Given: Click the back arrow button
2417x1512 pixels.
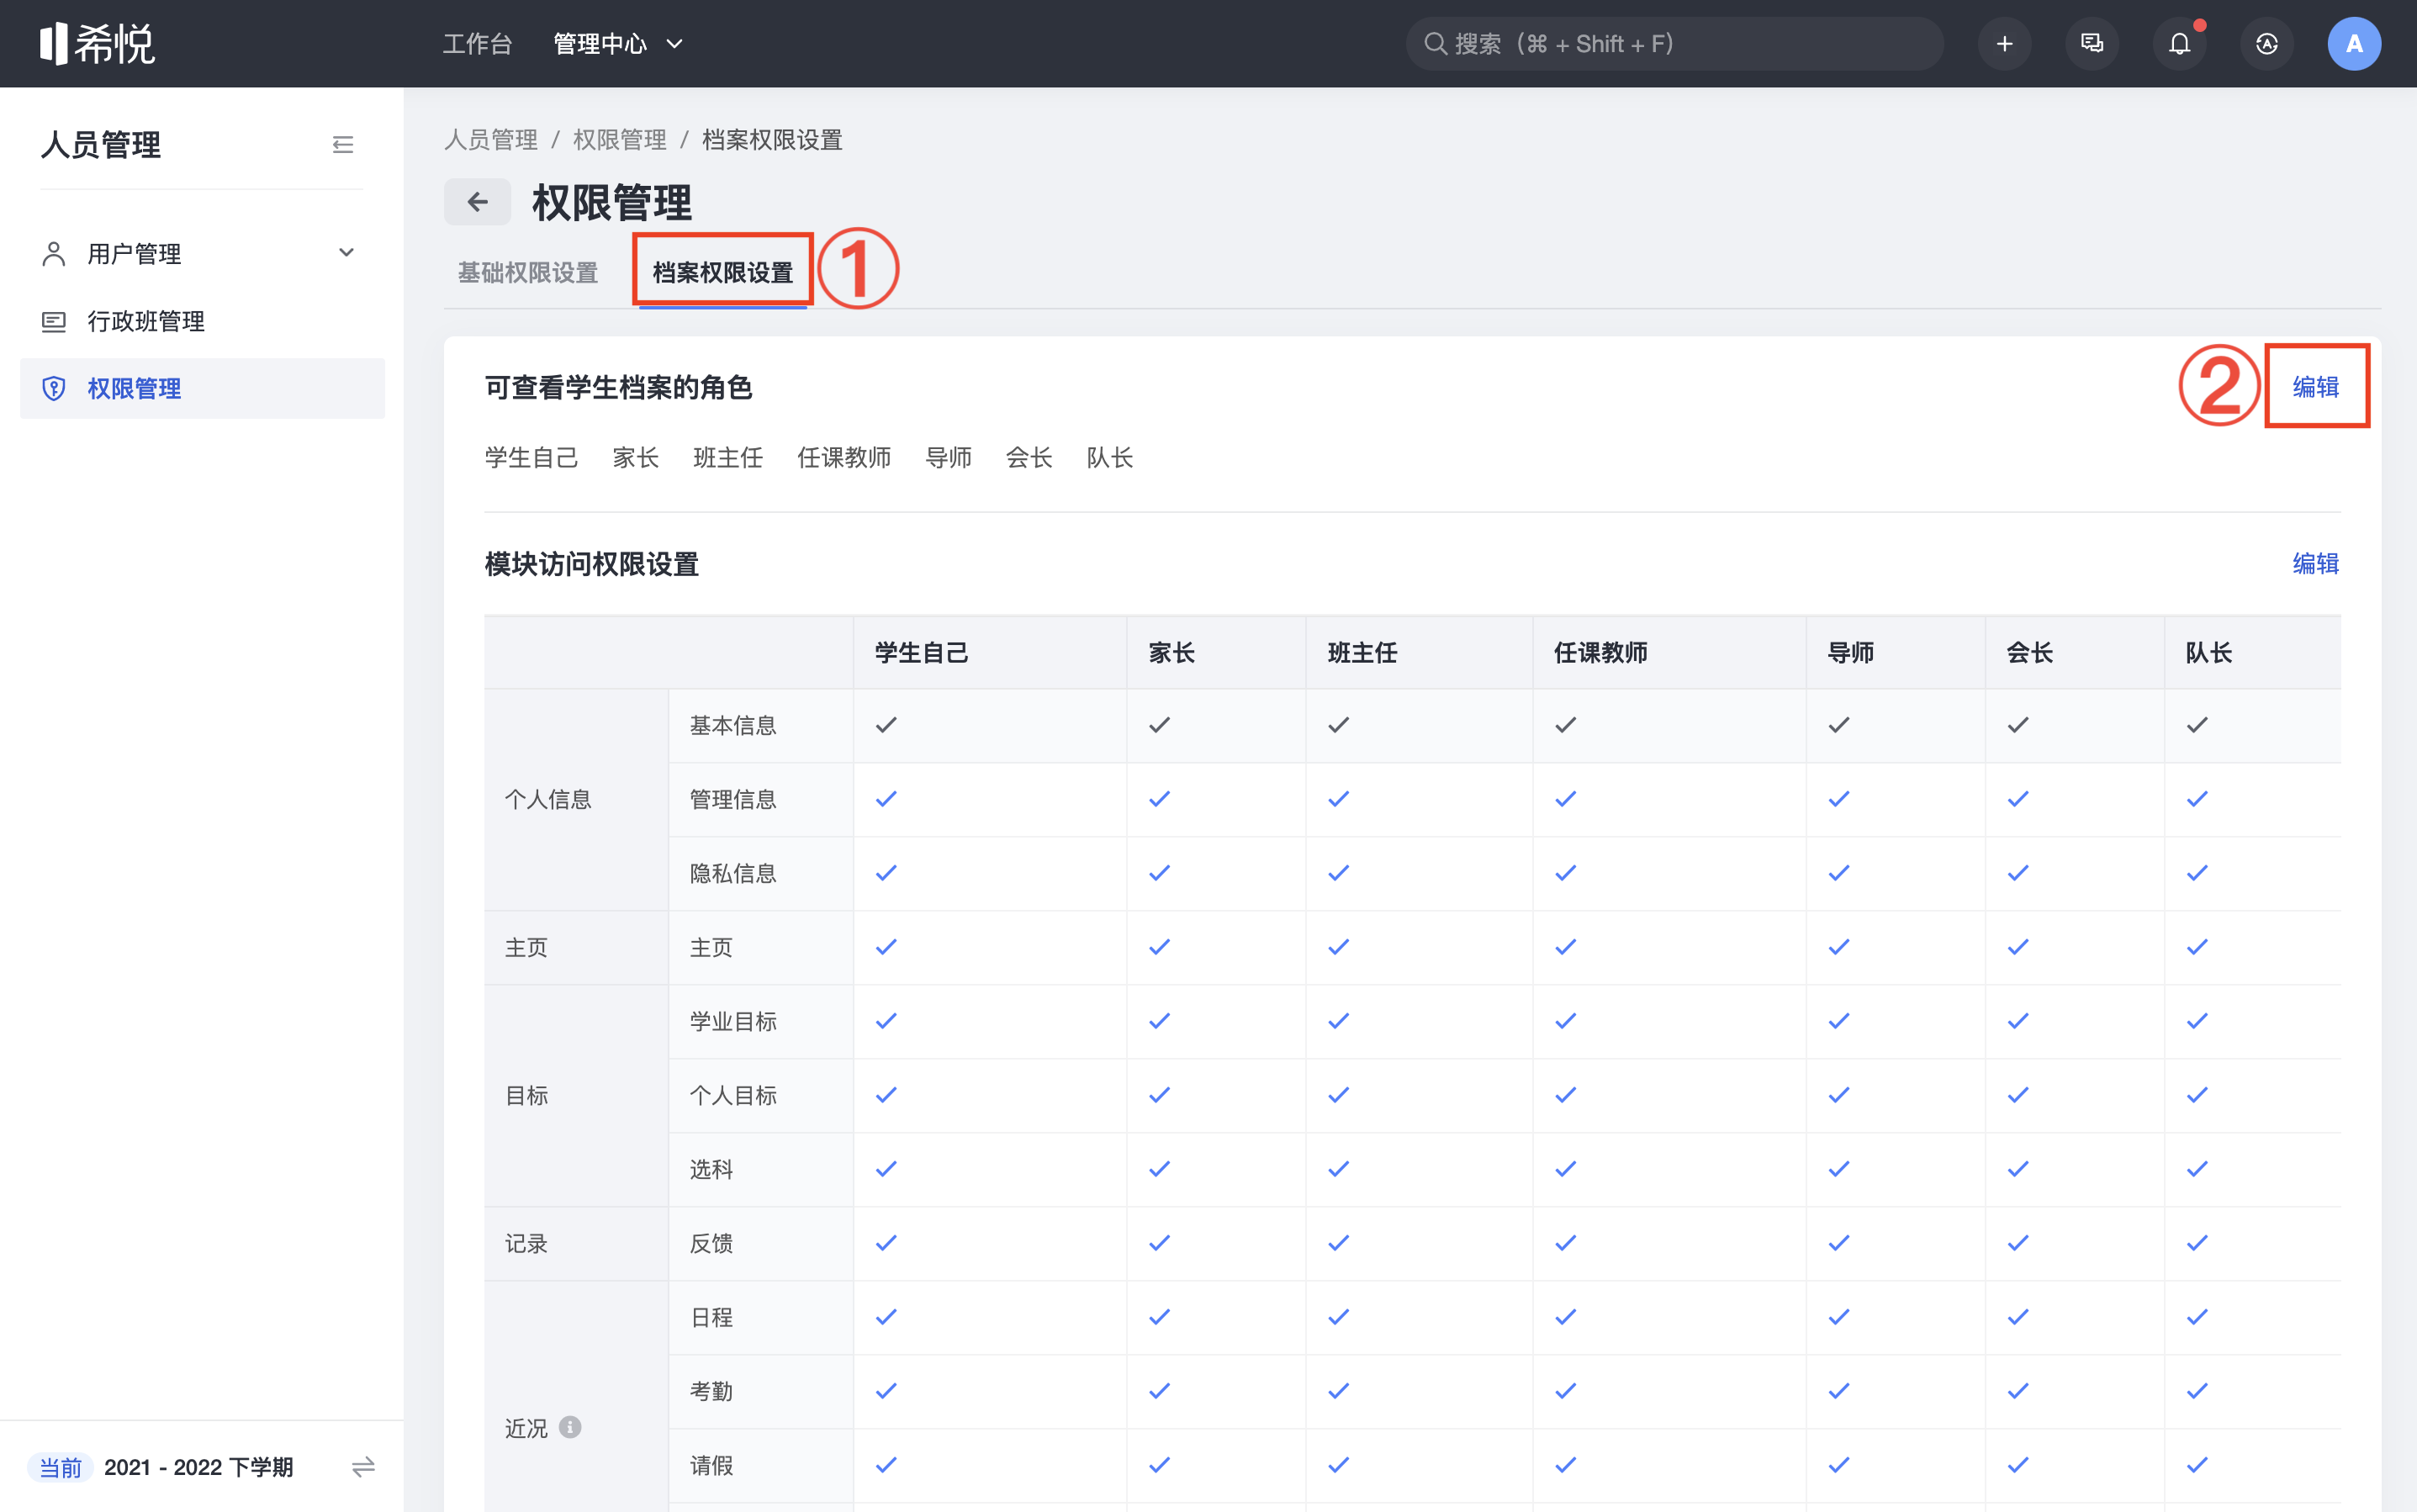Looking at the screenshot, I should [477, 202].
